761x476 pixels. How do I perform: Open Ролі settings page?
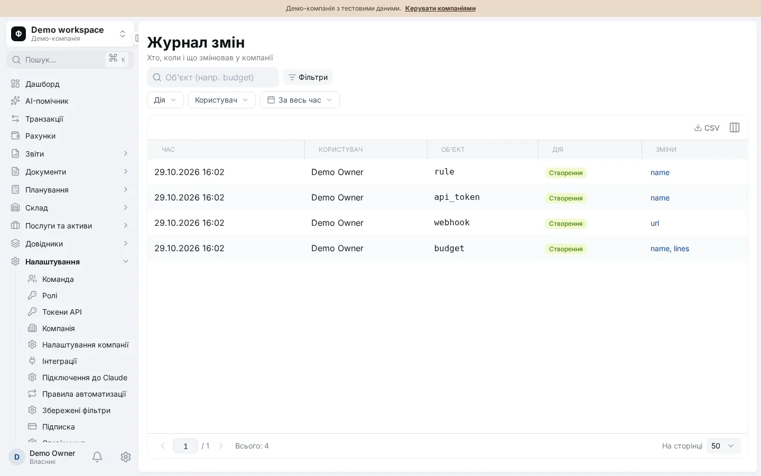pyautogui.click(x=78, y=296)
